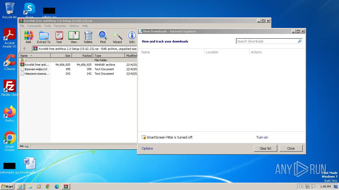Click the View icon in WinRAR toolbar
Image resolution: width=339 pixels, height=190 pixels.
point(74,37)
